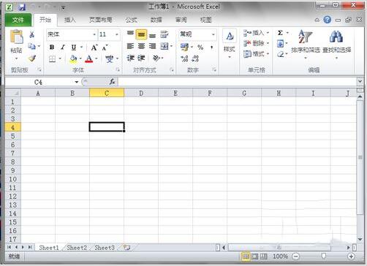Click the Merge and Center icon
Screen dimensions: 367x266
pos(164,46)
